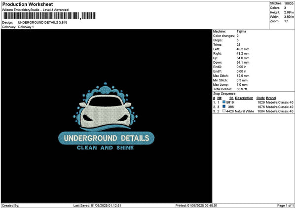
Task: Click 'Wilcom EmbroideryStudio – Level 3 Advanced' text
Action: click(x=36, y=10)
